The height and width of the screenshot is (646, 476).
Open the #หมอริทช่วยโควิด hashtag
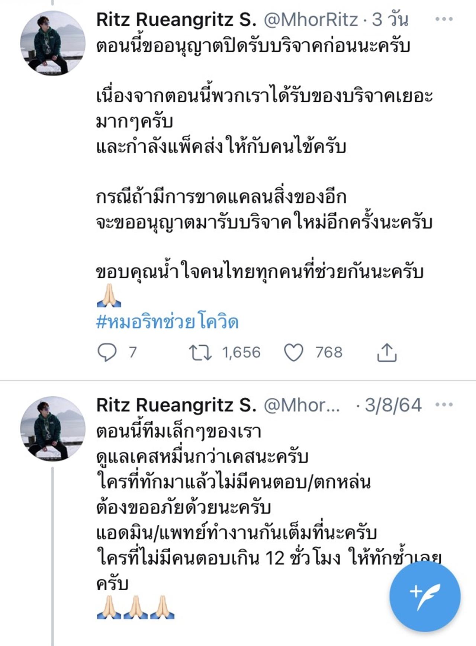pyautogui.click(x=167, y=322)
